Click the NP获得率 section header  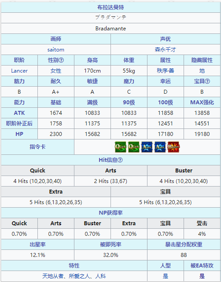[110, 213]
